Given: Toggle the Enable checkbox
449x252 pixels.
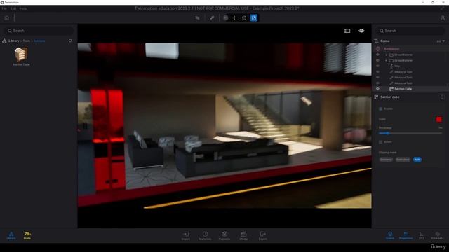Looking at the screenshot, I should pyautogui.click(x=380, y=108).
